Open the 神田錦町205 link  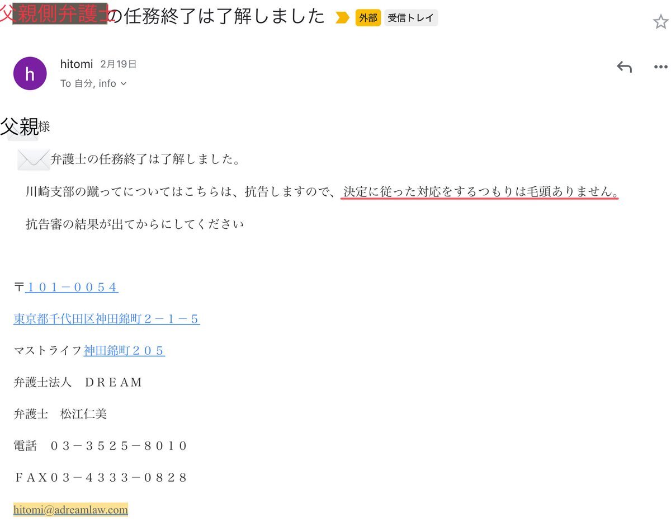click(124, 351)
